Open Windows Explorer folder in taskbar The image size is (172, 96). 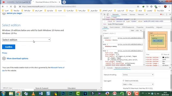pyautogui.click(x=11, y=94)
